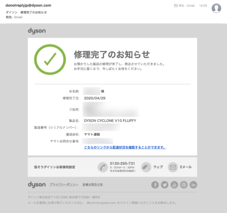The image size is (227, 213).
Task: Click the footer Dyson logo
Action: pyautogui.click(x=37, y=185)
